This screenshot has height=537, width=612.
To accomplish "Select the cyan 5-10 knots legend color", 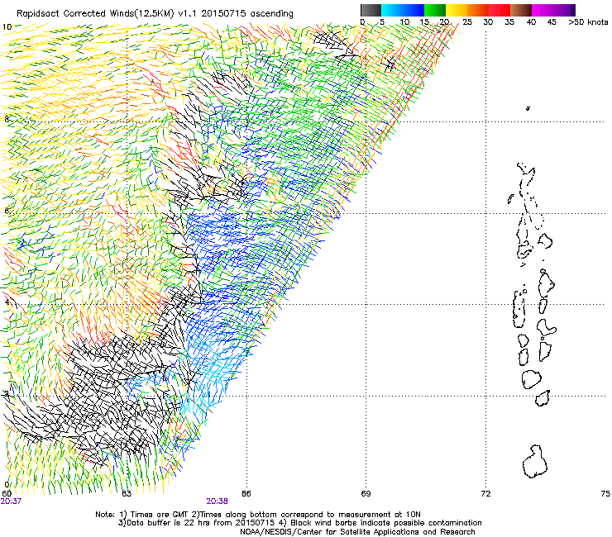I will 392,10.
